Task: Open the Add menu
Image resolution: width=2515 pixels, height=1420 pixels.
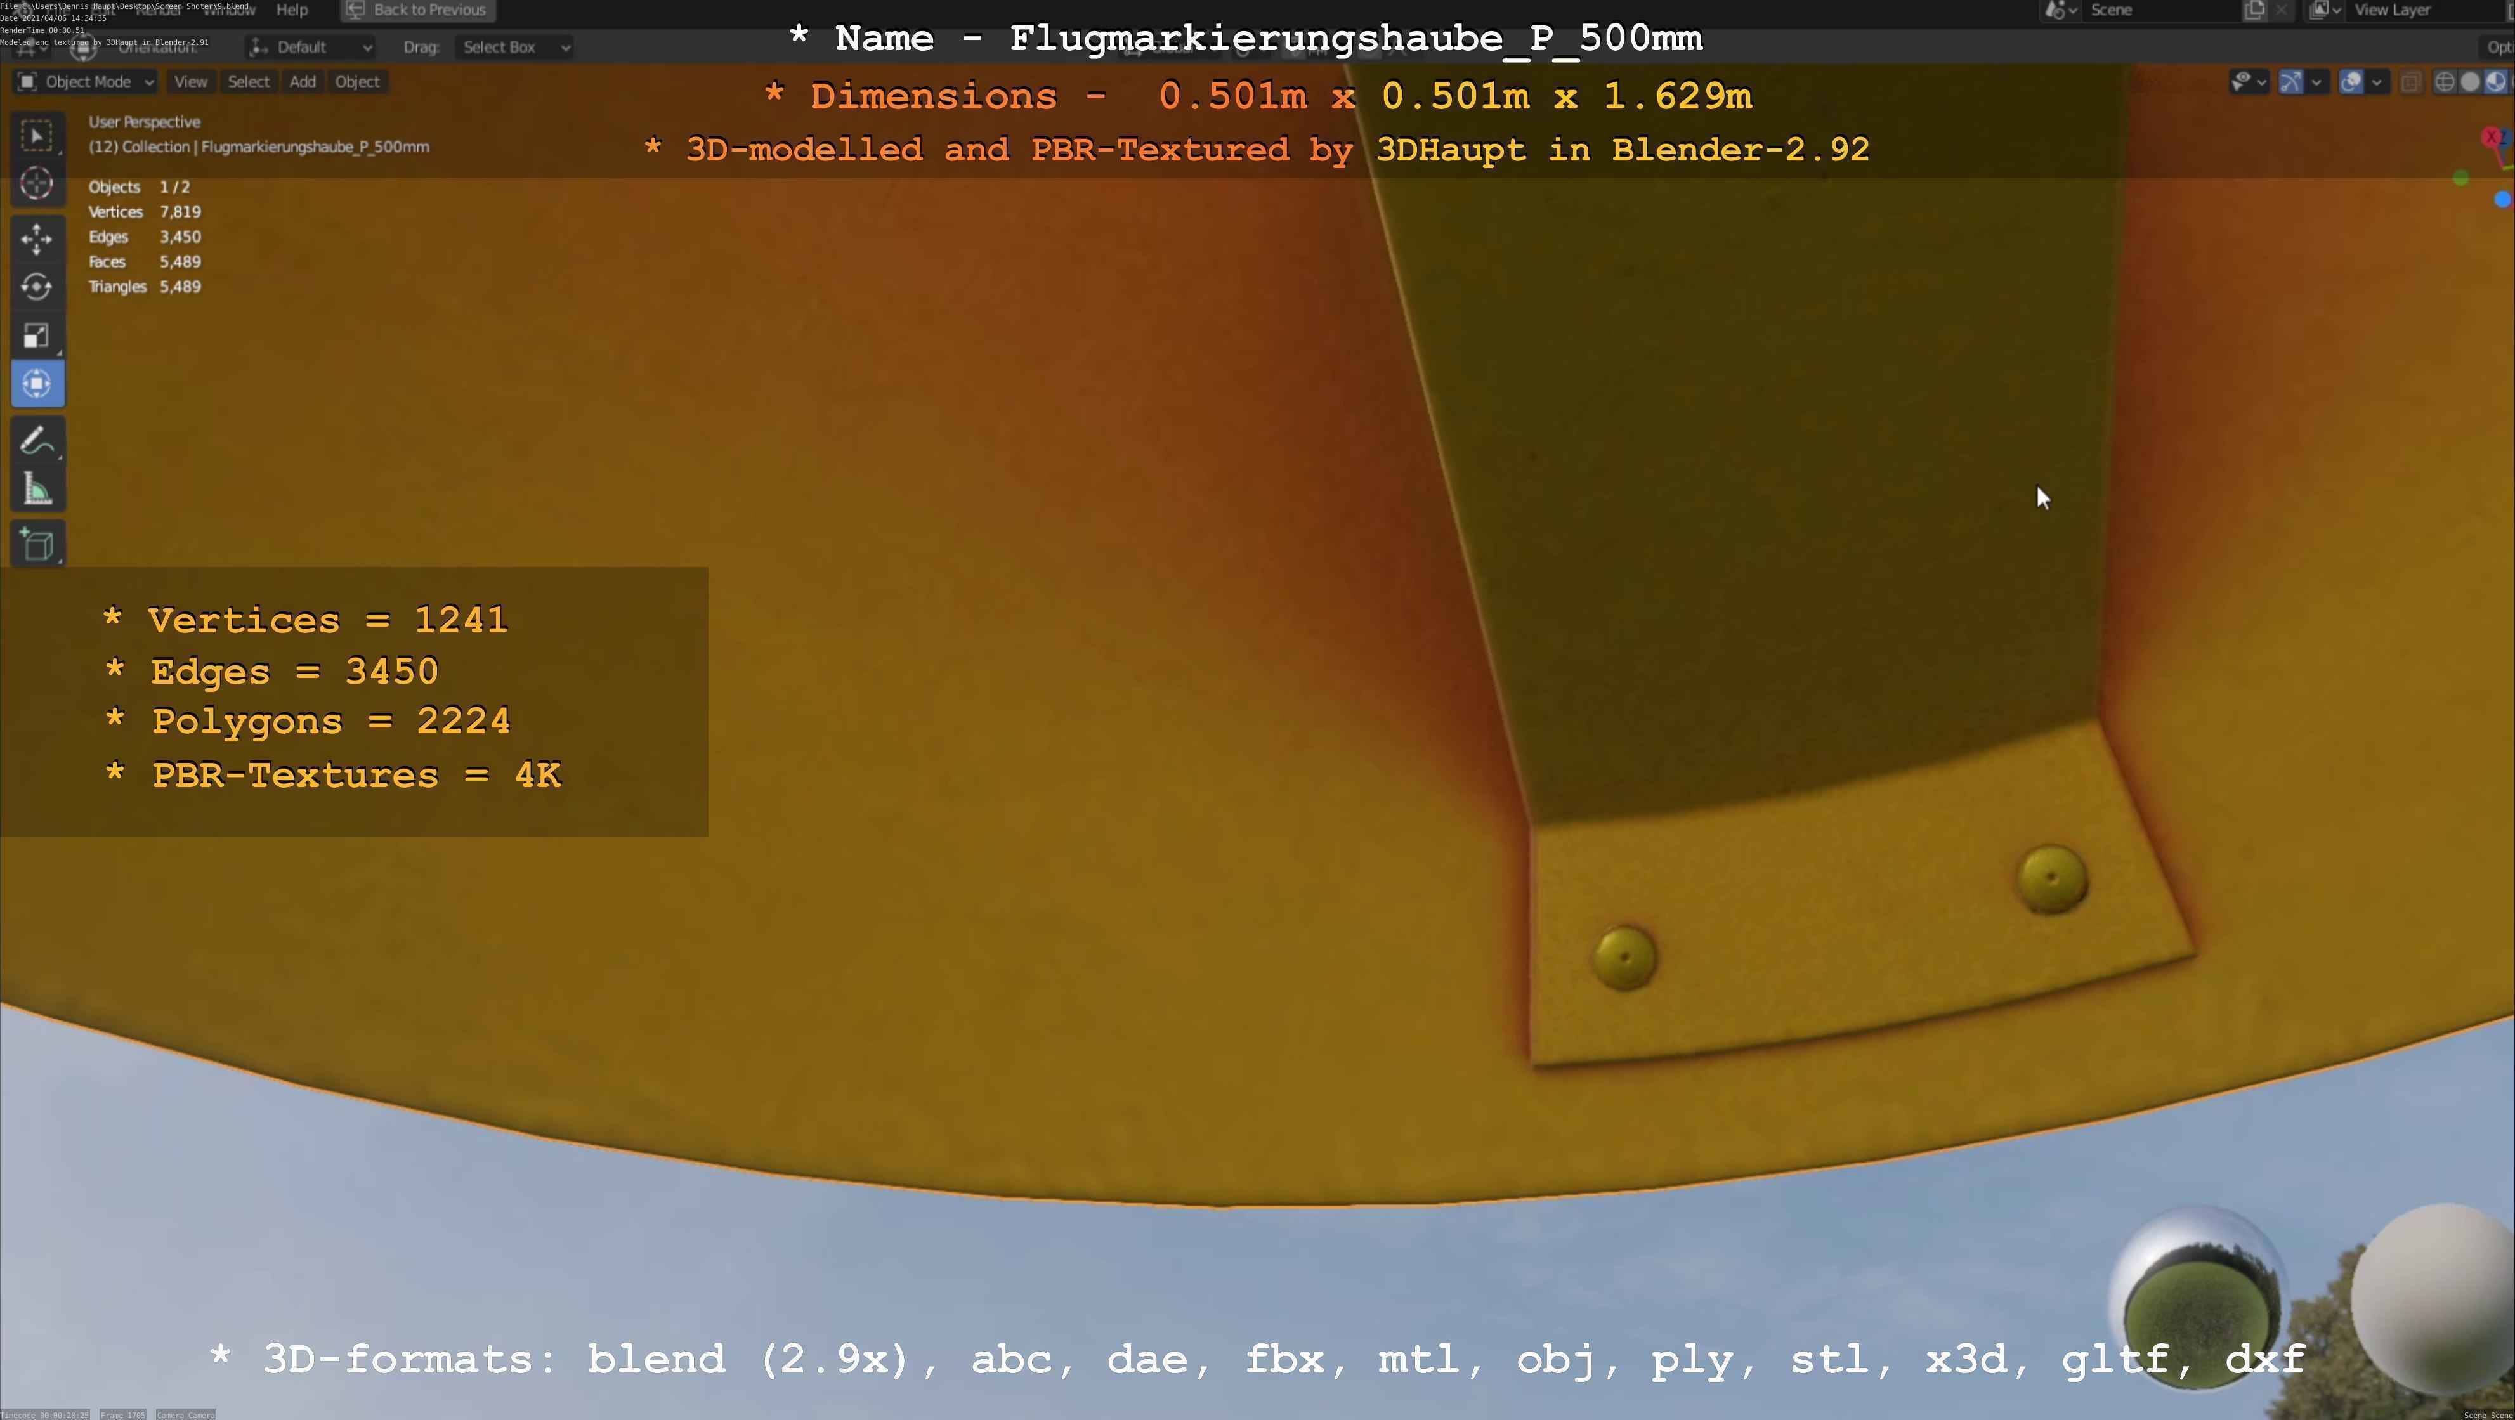Action: [x=303, y=82]
